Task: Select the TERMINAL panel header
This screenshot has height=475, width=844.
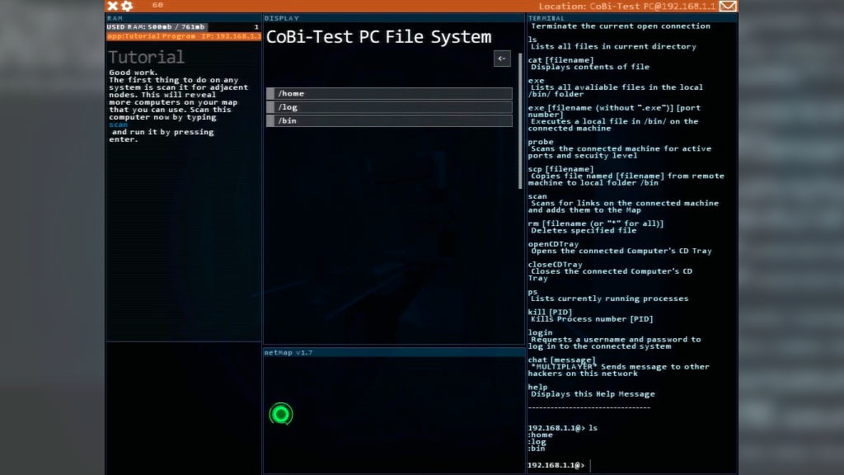Action: [546, 17]
